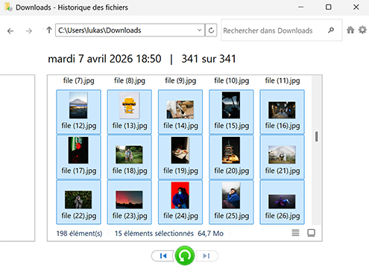Select thumbnail file (23).jpg
369x268 pixels.
pyautogui.click(x=130, y=202)
